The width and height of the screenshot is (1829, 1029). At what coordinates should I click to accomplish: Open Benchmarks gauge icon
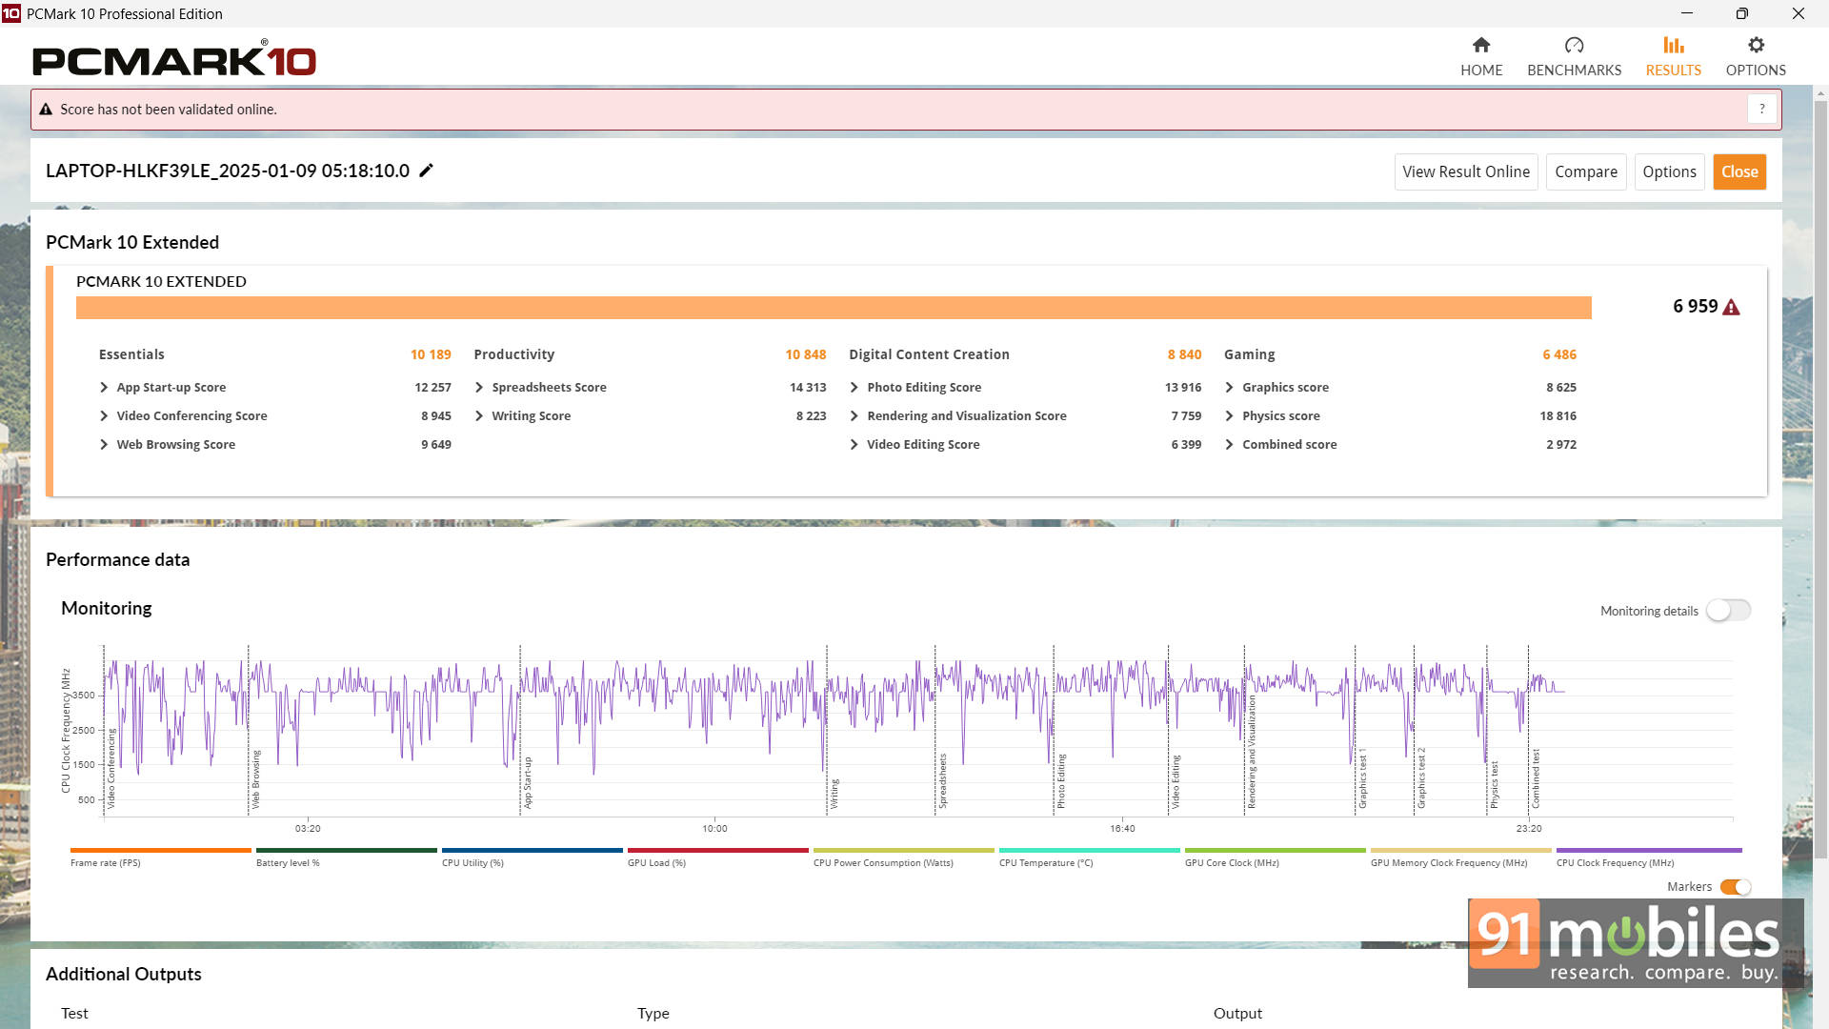(x=1574, y=45)
